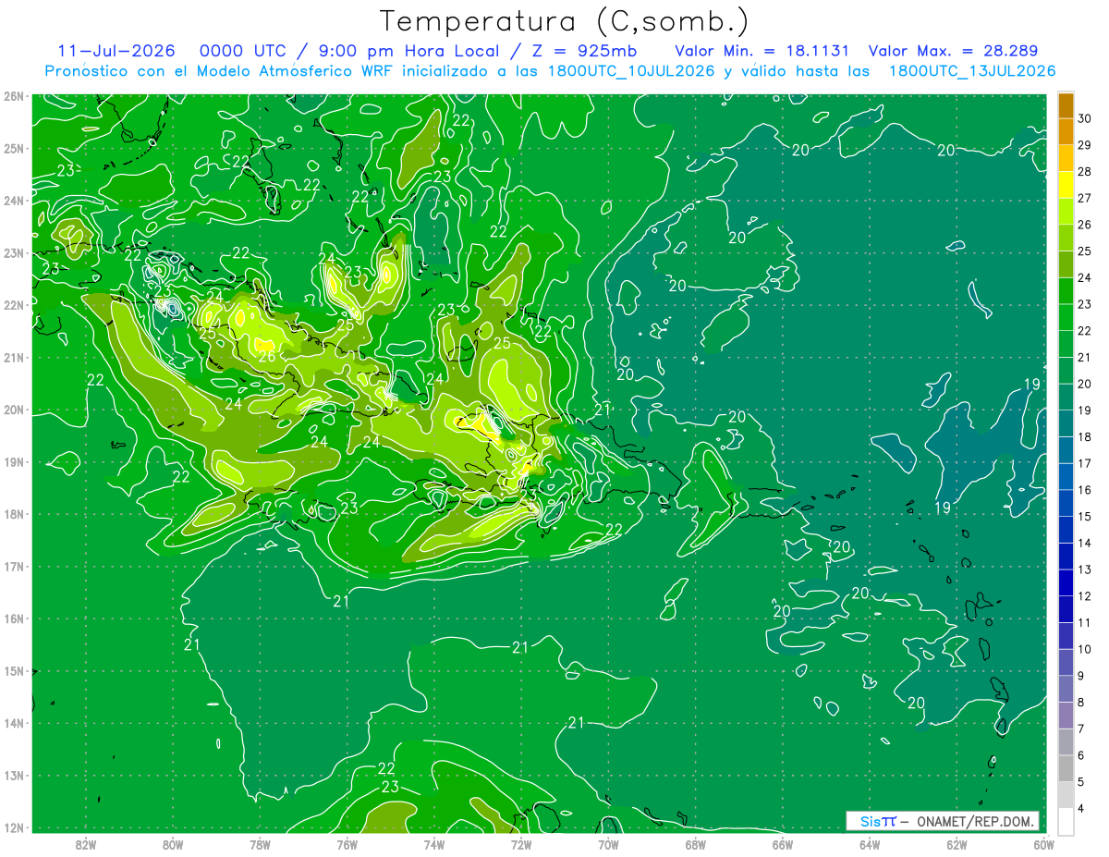
Task: Click legend value '28'
Action: pos(1086,172)
